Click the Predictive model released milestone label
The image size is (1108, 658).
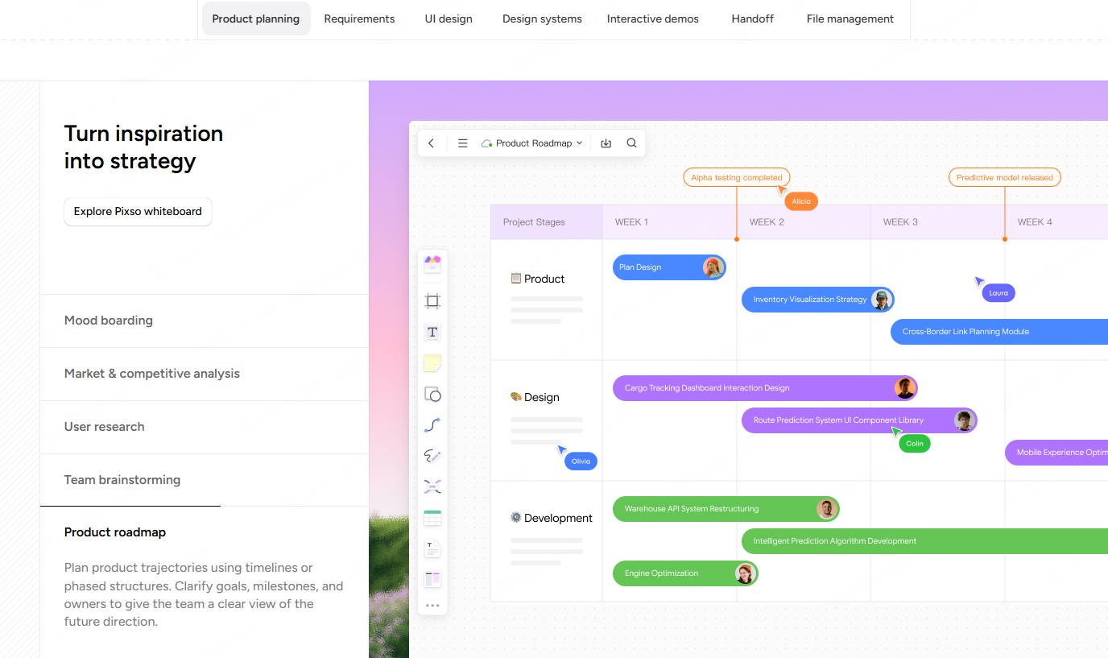[x=1005, y=177]
